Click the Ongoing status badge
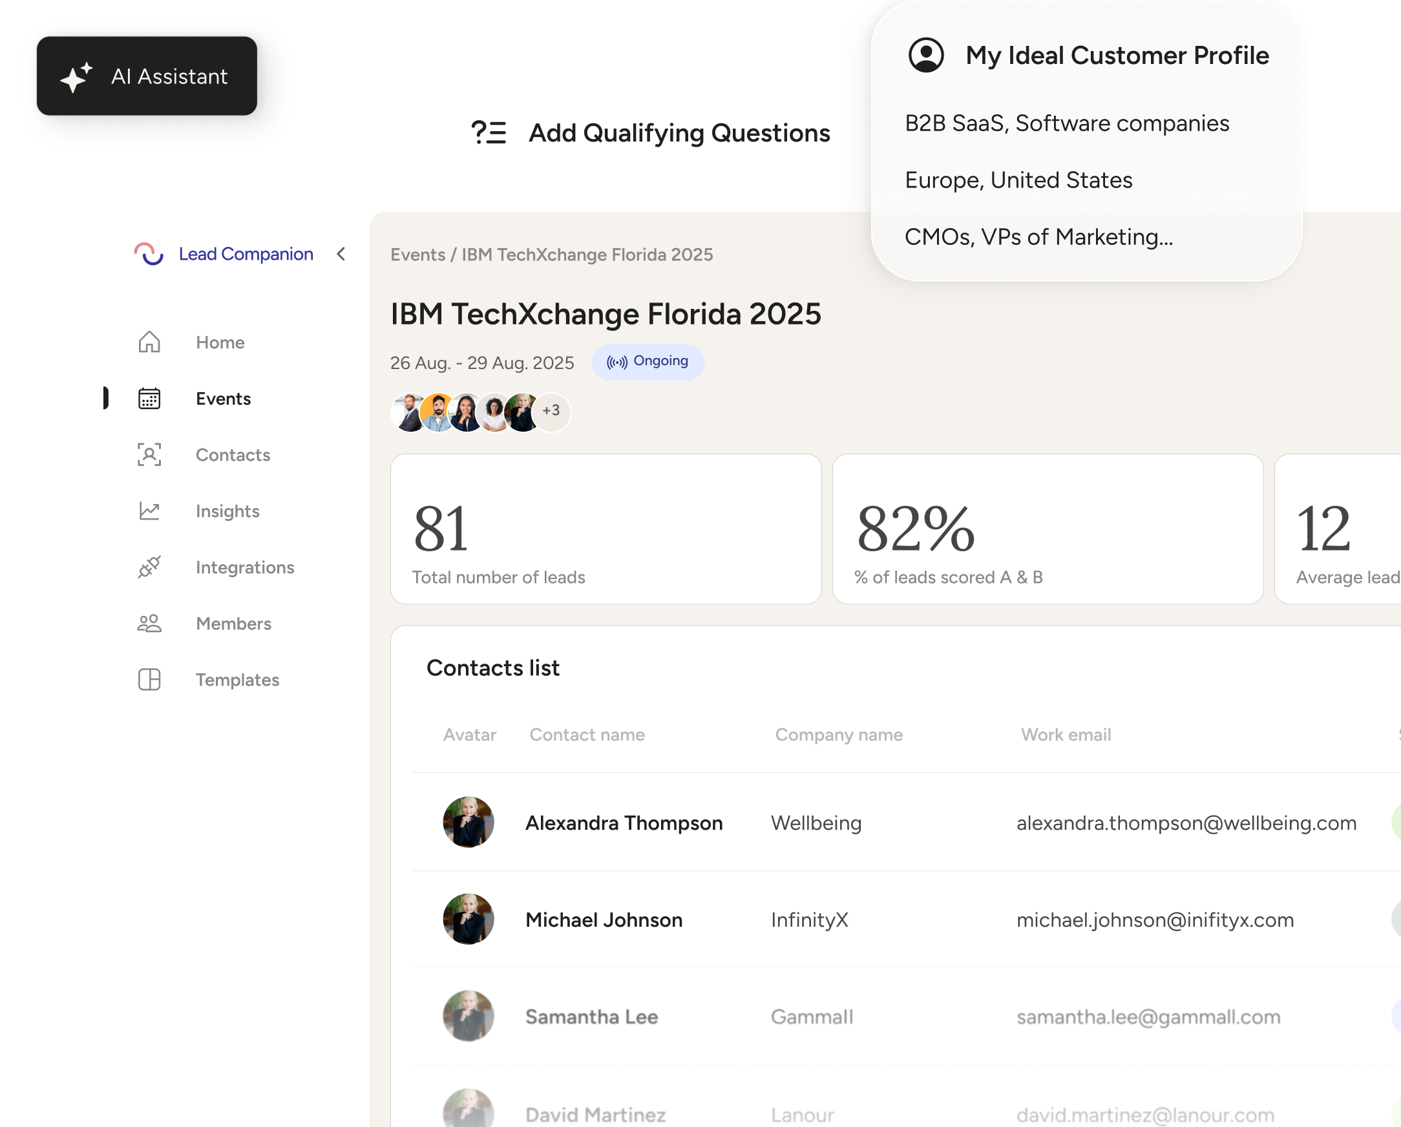The image size is (1401, 1127). click(x=648, y=361)
